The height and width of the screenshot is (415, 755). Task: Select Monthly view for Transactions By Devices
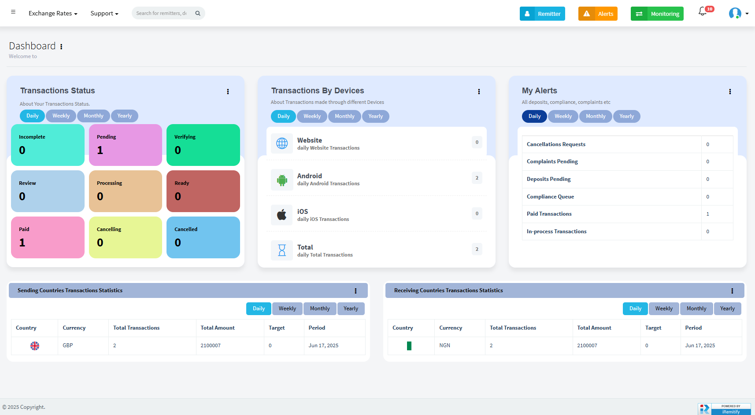tap(344, 116)
